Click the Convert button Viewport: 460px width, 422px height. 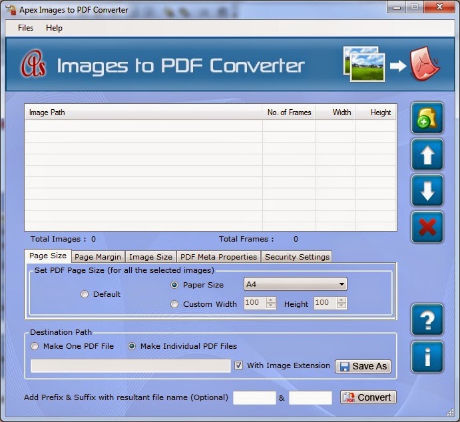(x=369, y=397)
